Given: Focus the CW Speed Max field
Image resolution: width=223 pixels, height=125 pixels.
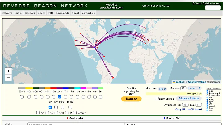Looking at the screenshot, I should pyautogui.click(x=199, y=105).
